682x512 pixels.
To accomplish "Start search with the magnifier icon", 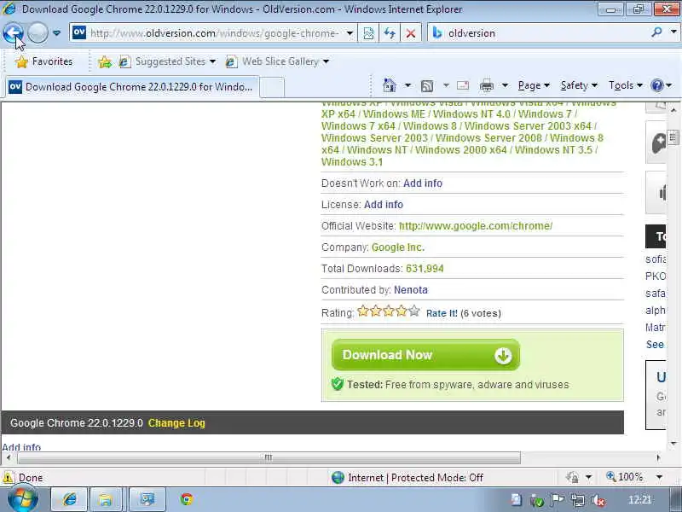I will click(656, 32).
